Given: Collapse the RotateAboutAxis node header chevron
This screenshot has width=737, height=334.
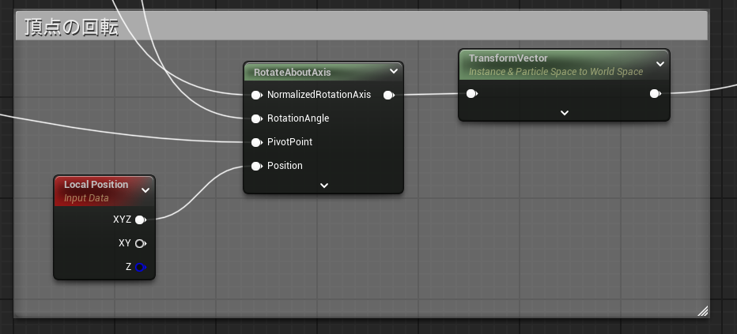Looking at the screenshot, I should tap(394, 71).
